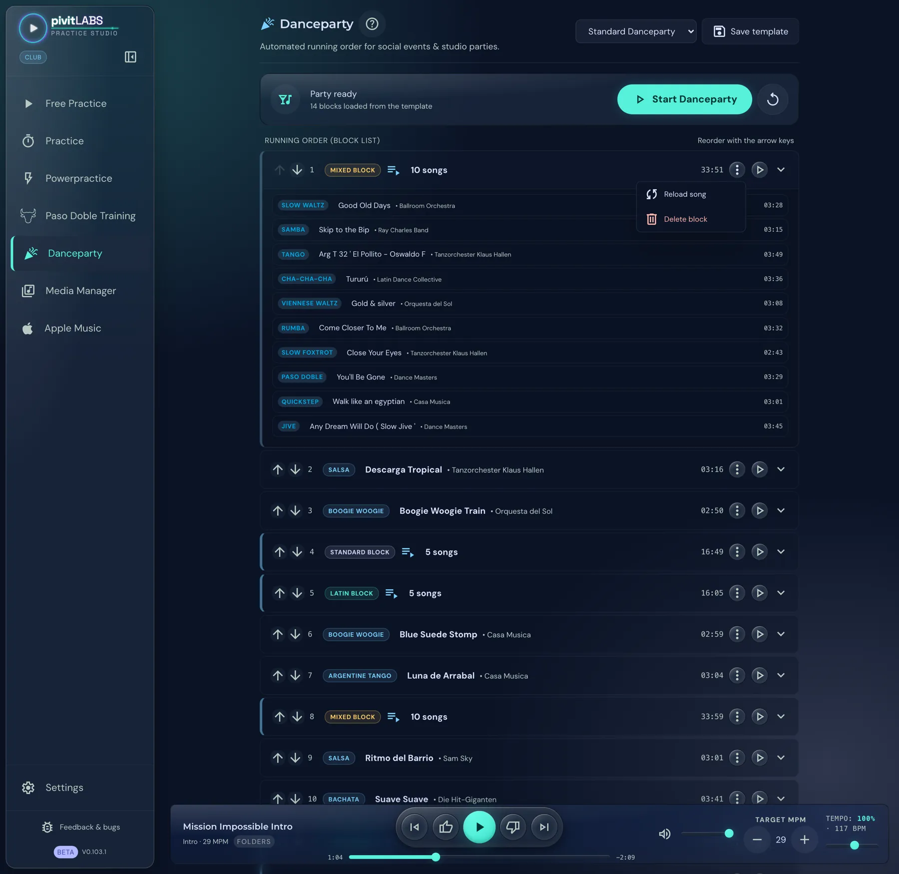
Task: Play Boogie Woogie Train block
Action: pos(760,510)
